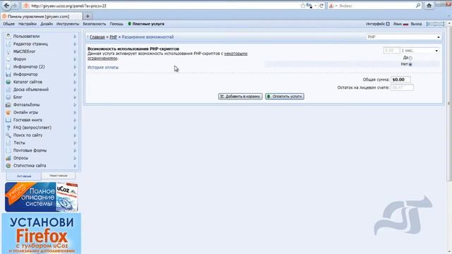Open the Настройки menu

(x=28, y=24)
